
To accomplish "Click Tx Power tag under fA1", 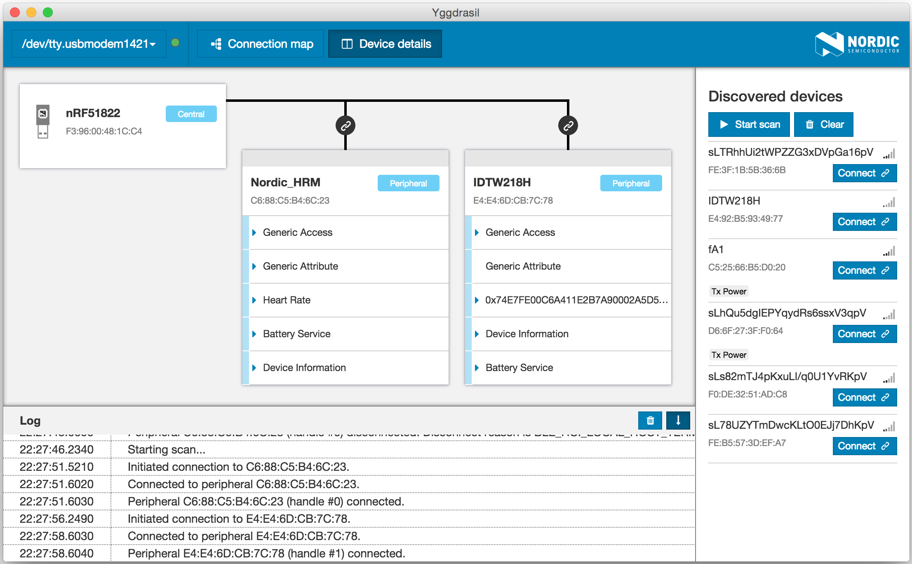I will pos(729,291).
